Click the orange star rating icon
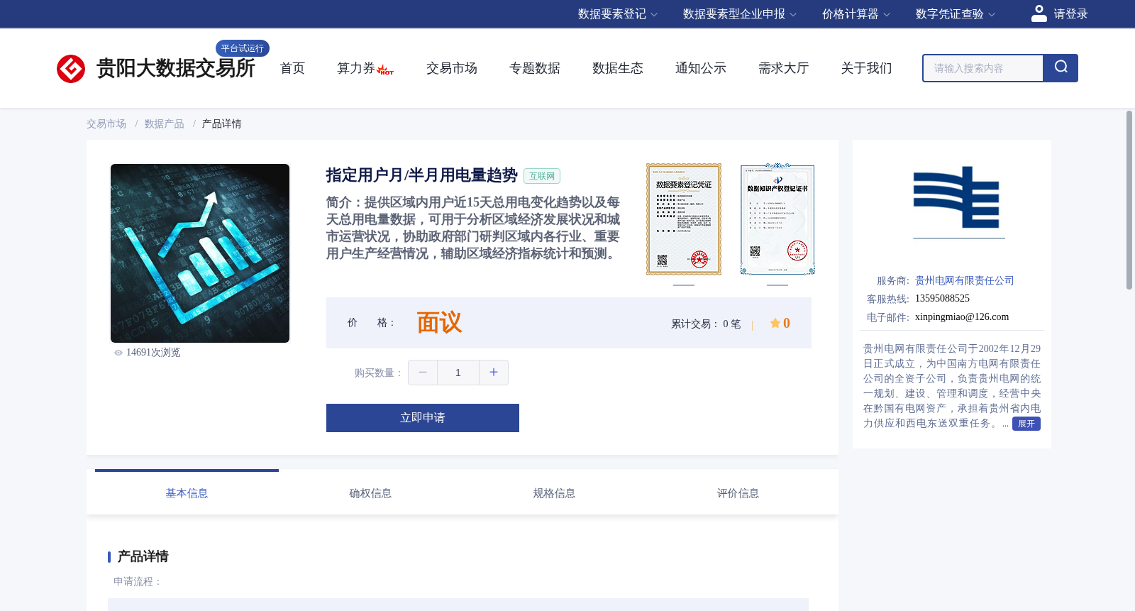The image size is (1135, 611). (x=775, y=323)
